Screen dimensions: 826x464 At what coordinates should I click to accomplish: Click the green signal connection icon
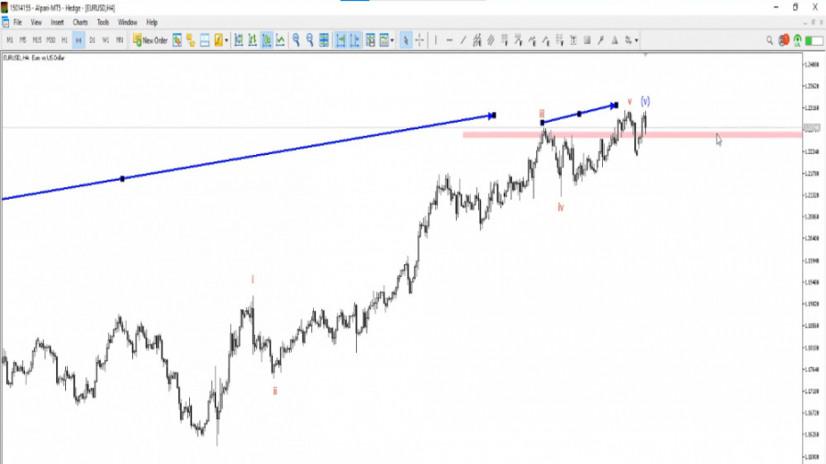coord(798,40)
